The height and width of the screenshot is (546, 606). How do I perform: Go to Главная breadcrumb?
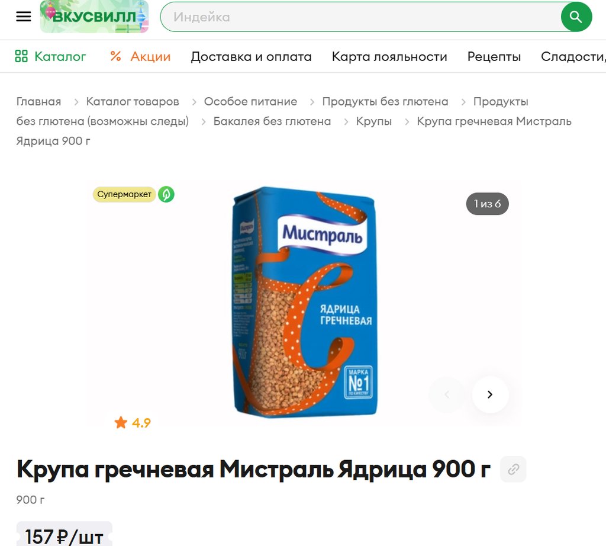pos(38,102)
